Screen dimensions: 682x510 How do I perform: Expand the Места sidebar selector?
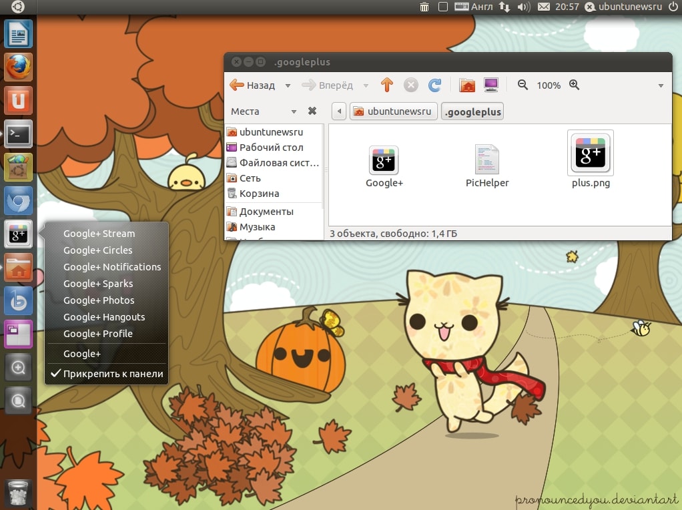294,111
